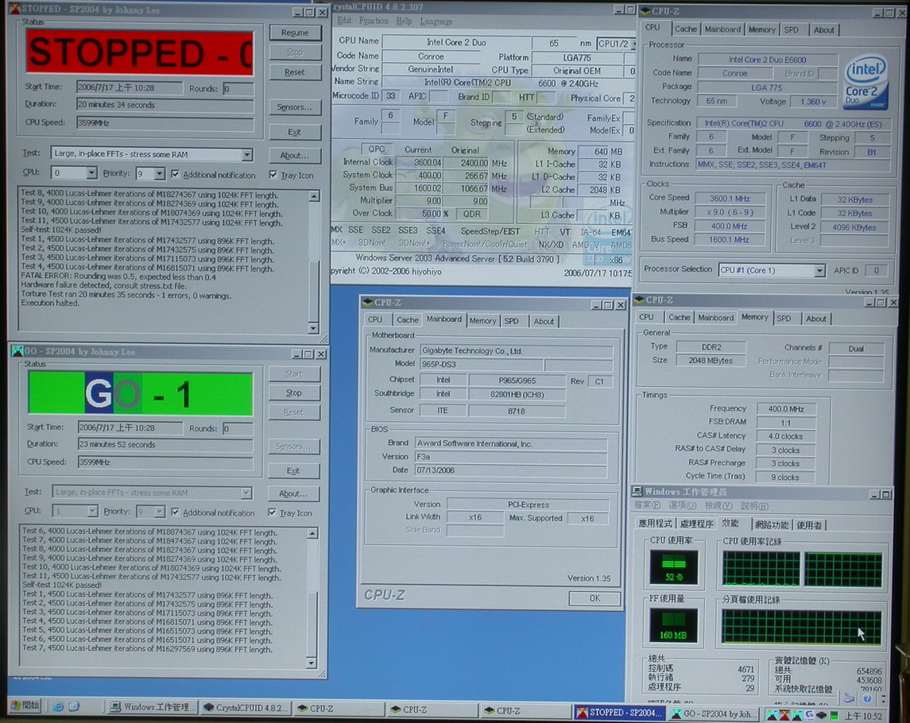The width and height of the screenshot is (910, 723).
Task: Open the Edit menu in CrystalCPUID
Action: pos(344,21)
